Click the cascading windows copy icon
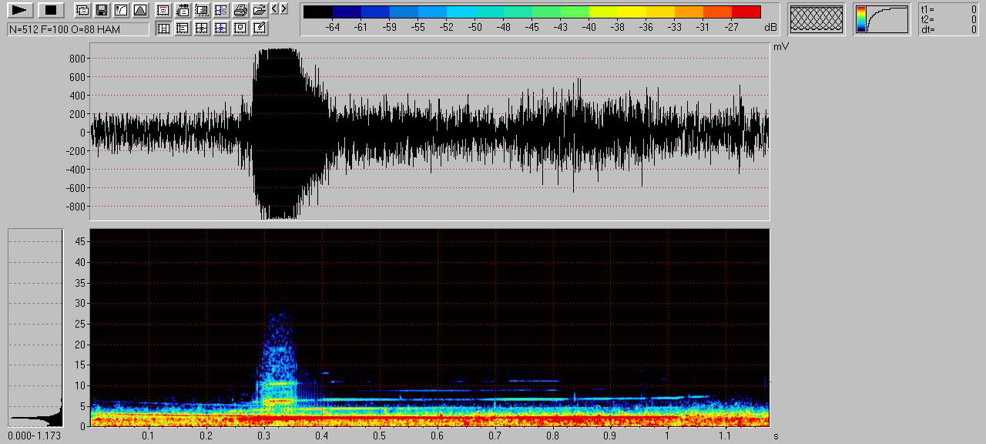 click(x=82, y=10)
